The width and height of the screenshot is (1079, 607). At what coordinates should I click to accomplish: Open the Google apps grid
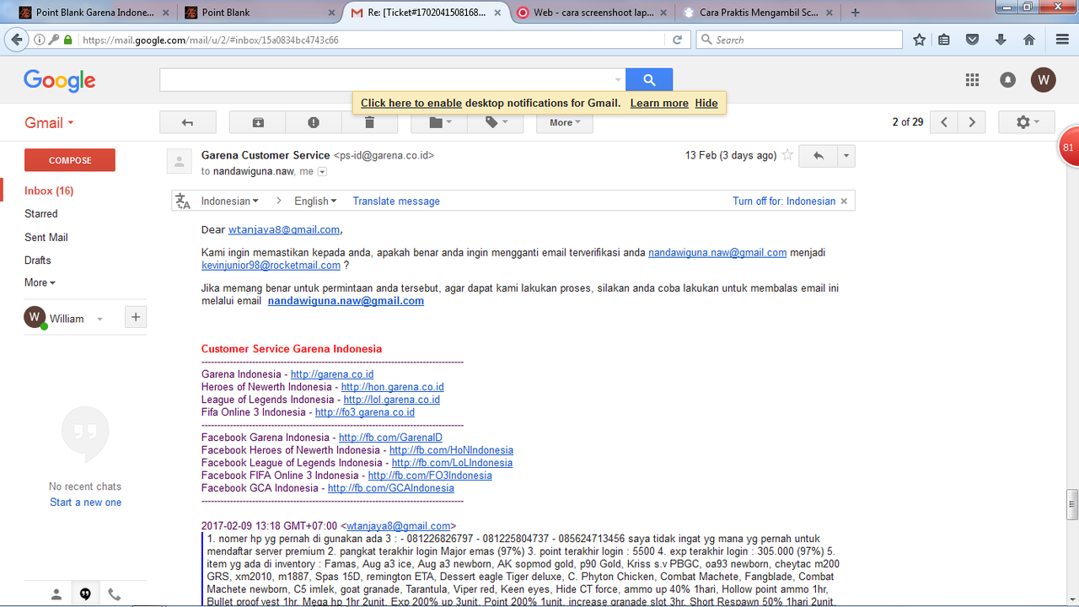point(972,80)
